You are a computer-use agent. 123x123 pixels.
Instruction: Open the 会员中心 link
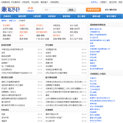tap(94, 2)
